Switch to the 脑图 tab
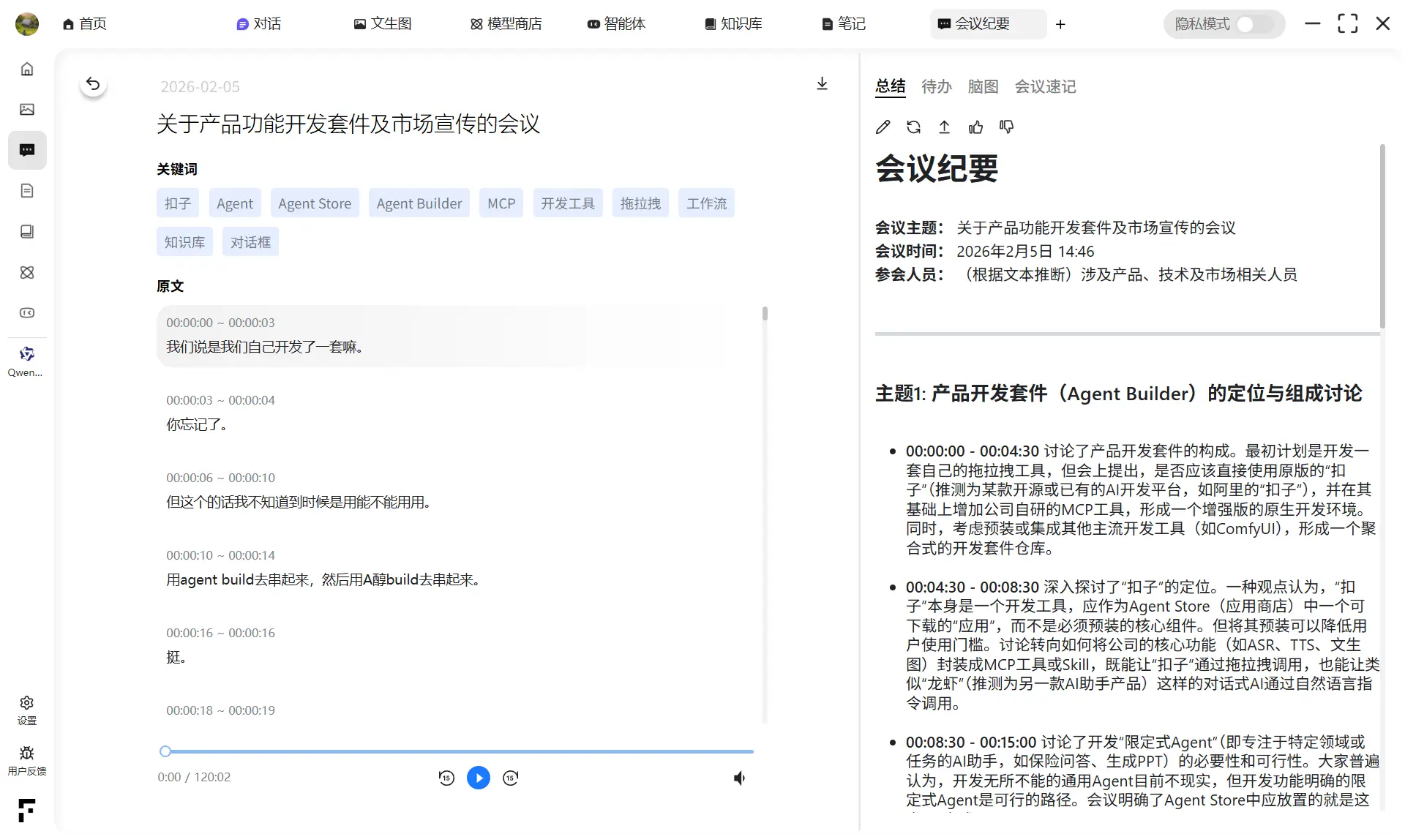The height and width of the screenshot is (834, 1405). pos(983,86)
